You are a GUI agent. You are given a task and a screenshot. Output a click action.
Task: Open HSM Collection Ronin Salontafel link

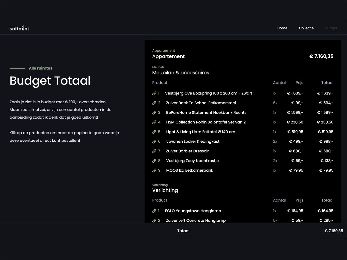tap(206, 122)
